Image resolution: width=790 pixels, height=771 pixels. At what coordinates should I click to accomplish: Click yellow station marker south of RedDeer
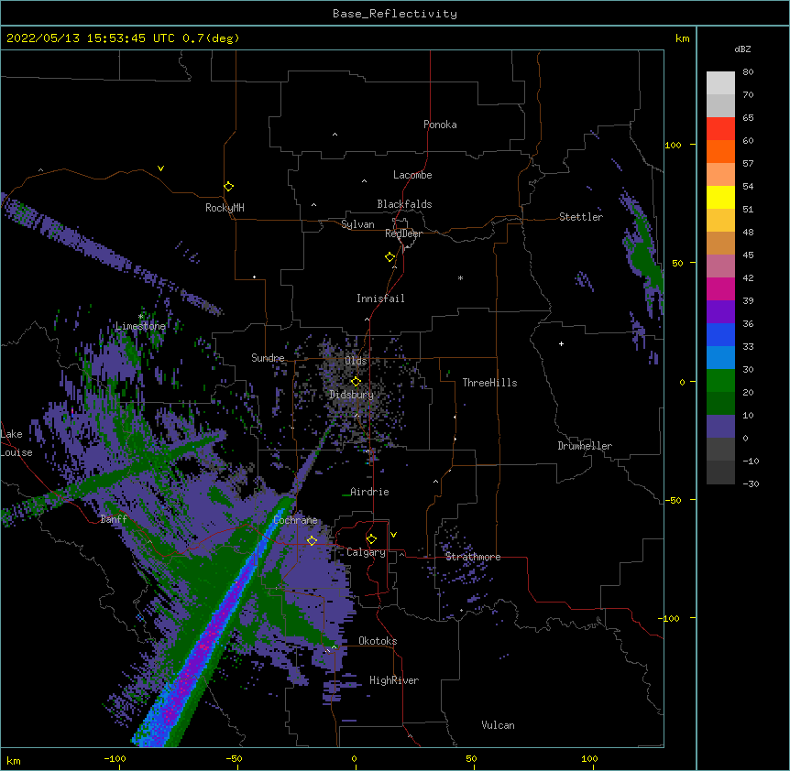tap(390, 257)
